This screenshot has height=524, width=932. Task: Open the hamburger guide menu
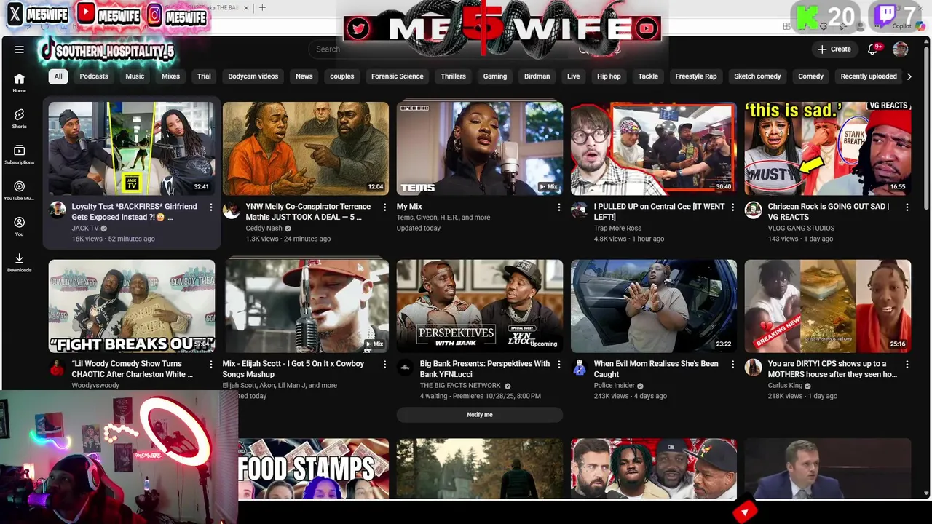[x=20, y=49]
